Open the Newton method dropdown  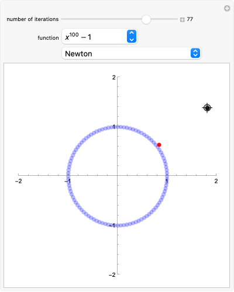(x=132, y=53)
